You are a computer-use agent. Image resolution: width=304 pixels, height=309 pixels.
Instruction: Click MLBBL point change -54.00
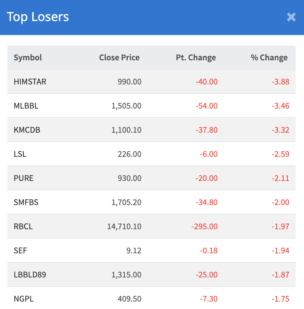tap(207, 106)
